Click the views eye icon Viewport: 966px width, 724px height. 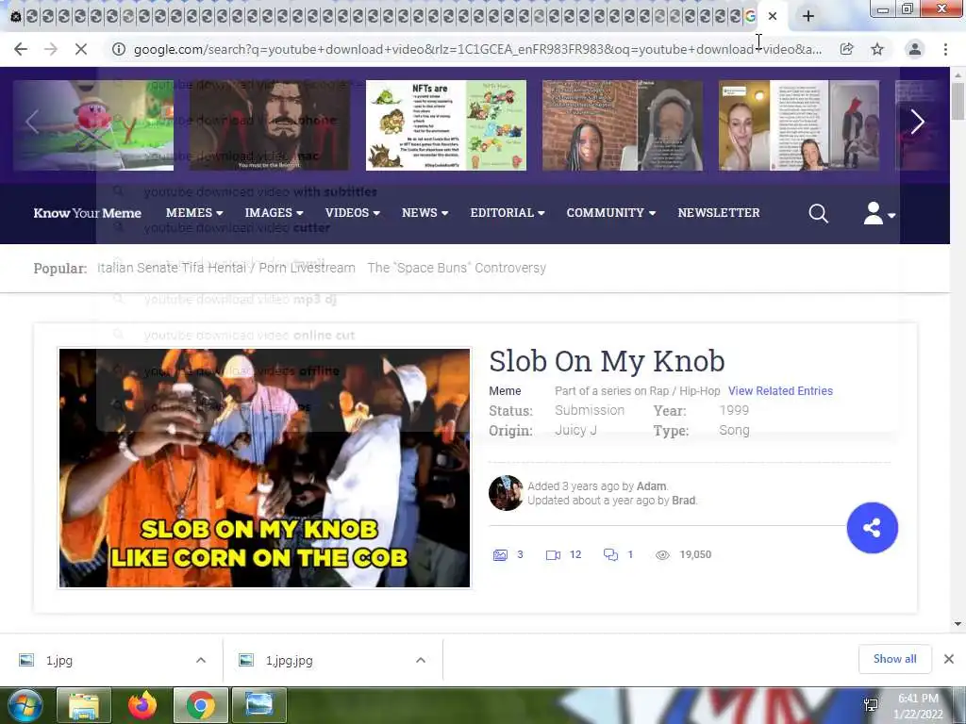coord(662,554)
